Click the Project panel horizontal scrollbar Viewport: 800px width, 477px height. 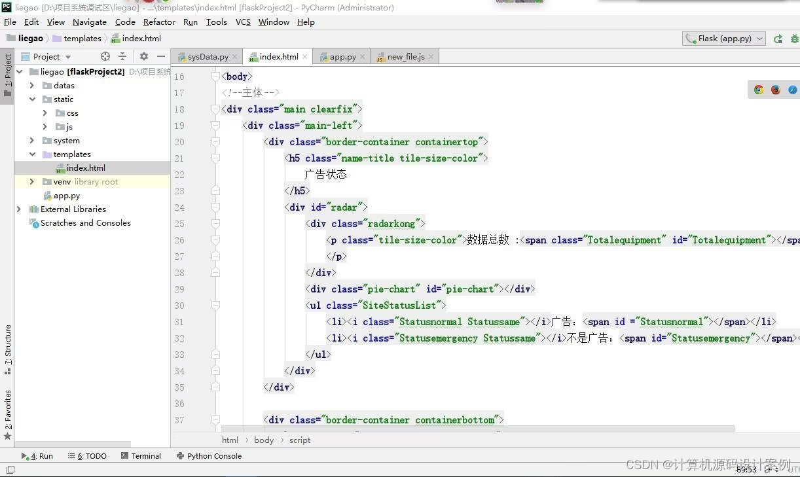click(73, 445)
